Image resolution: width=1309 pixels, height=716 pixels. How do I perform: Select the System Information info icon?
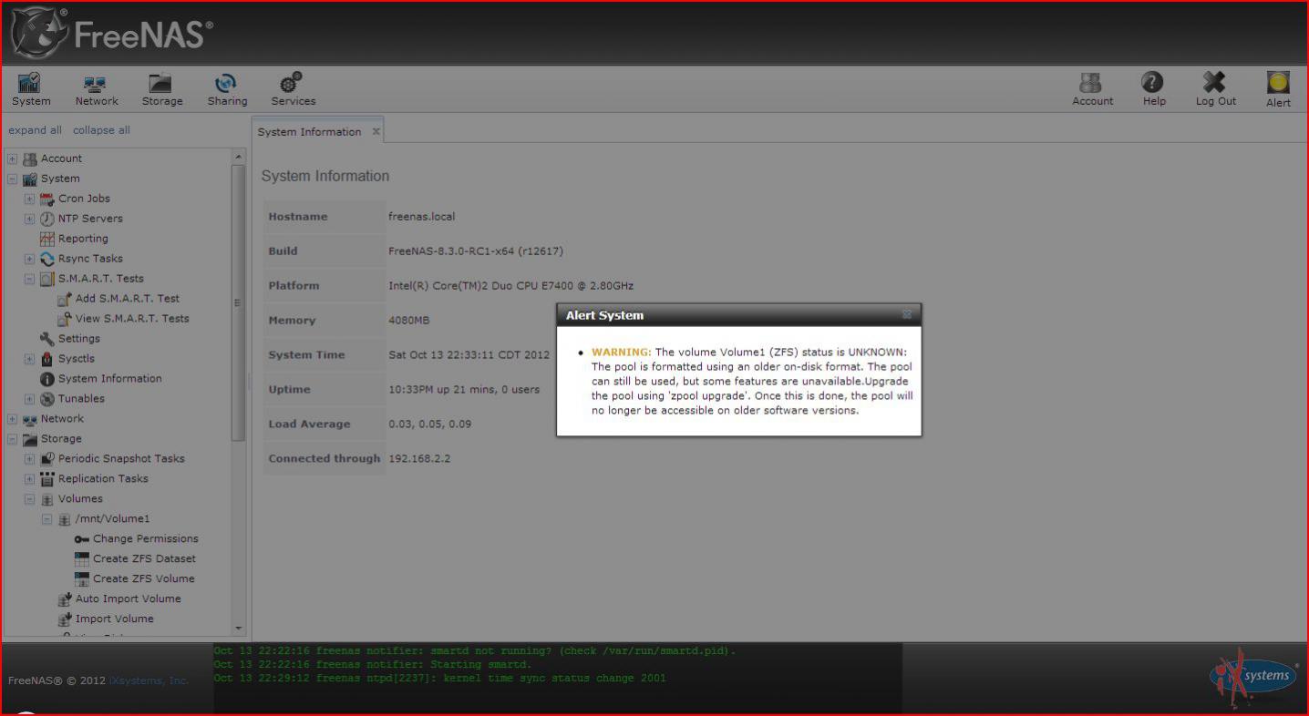tap(47, 379)
